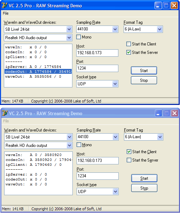Click the Host field in the top window
The image size is (180, 213).
(x=97, y=53)
